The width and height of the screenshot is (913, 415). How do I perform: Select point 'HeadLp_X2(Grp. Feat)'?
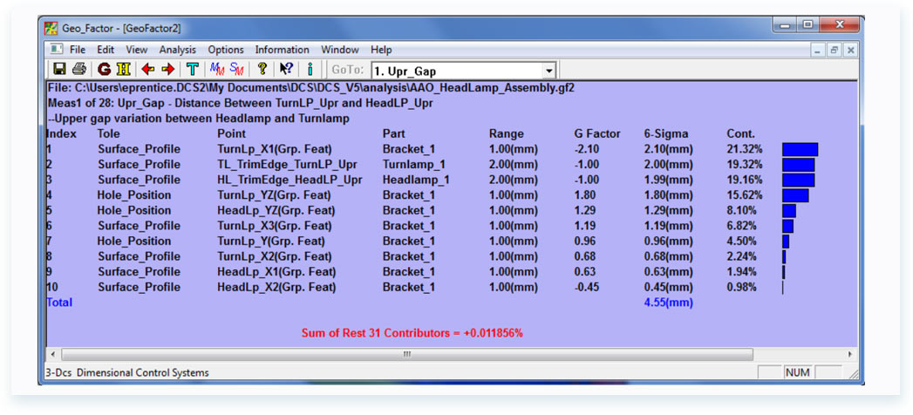pyautogui.click(x=276, y=287)
